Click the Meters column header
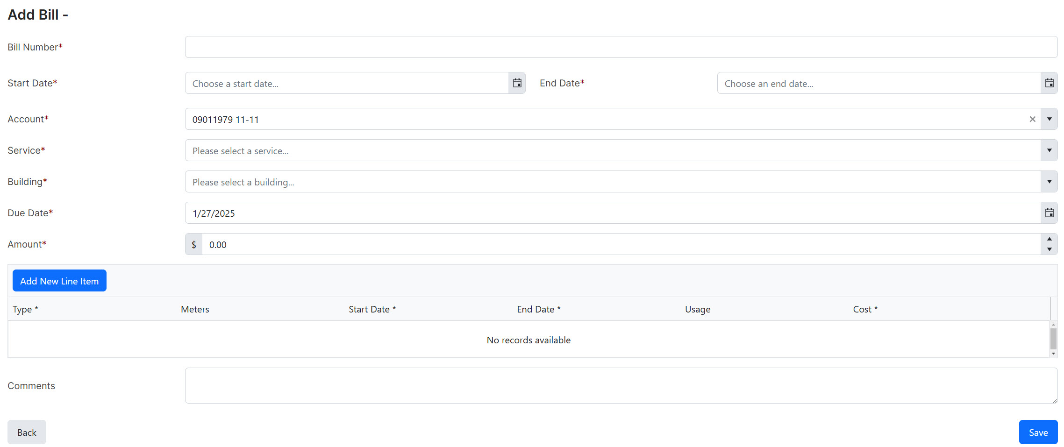1064x447 pixels. click(195, 309)
